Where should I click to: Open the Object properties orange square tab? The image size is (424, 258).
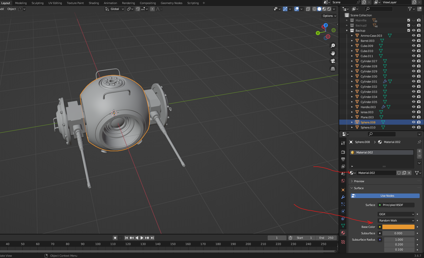pyautogui.click(x=343, y=190)
